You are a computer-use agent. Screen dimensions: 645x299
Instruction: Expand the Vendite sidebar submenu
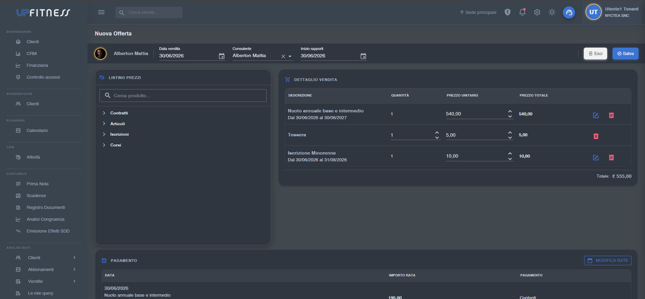tap(74, 281)
